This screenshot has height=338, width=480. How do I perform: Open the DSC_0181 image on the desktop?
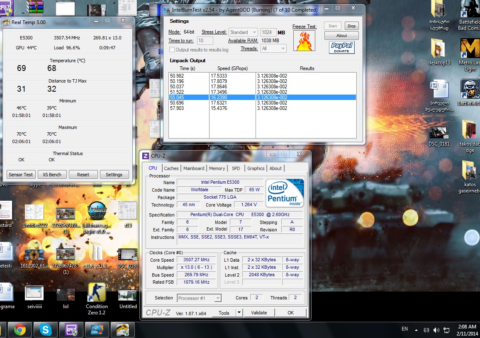tap(439, 132)
